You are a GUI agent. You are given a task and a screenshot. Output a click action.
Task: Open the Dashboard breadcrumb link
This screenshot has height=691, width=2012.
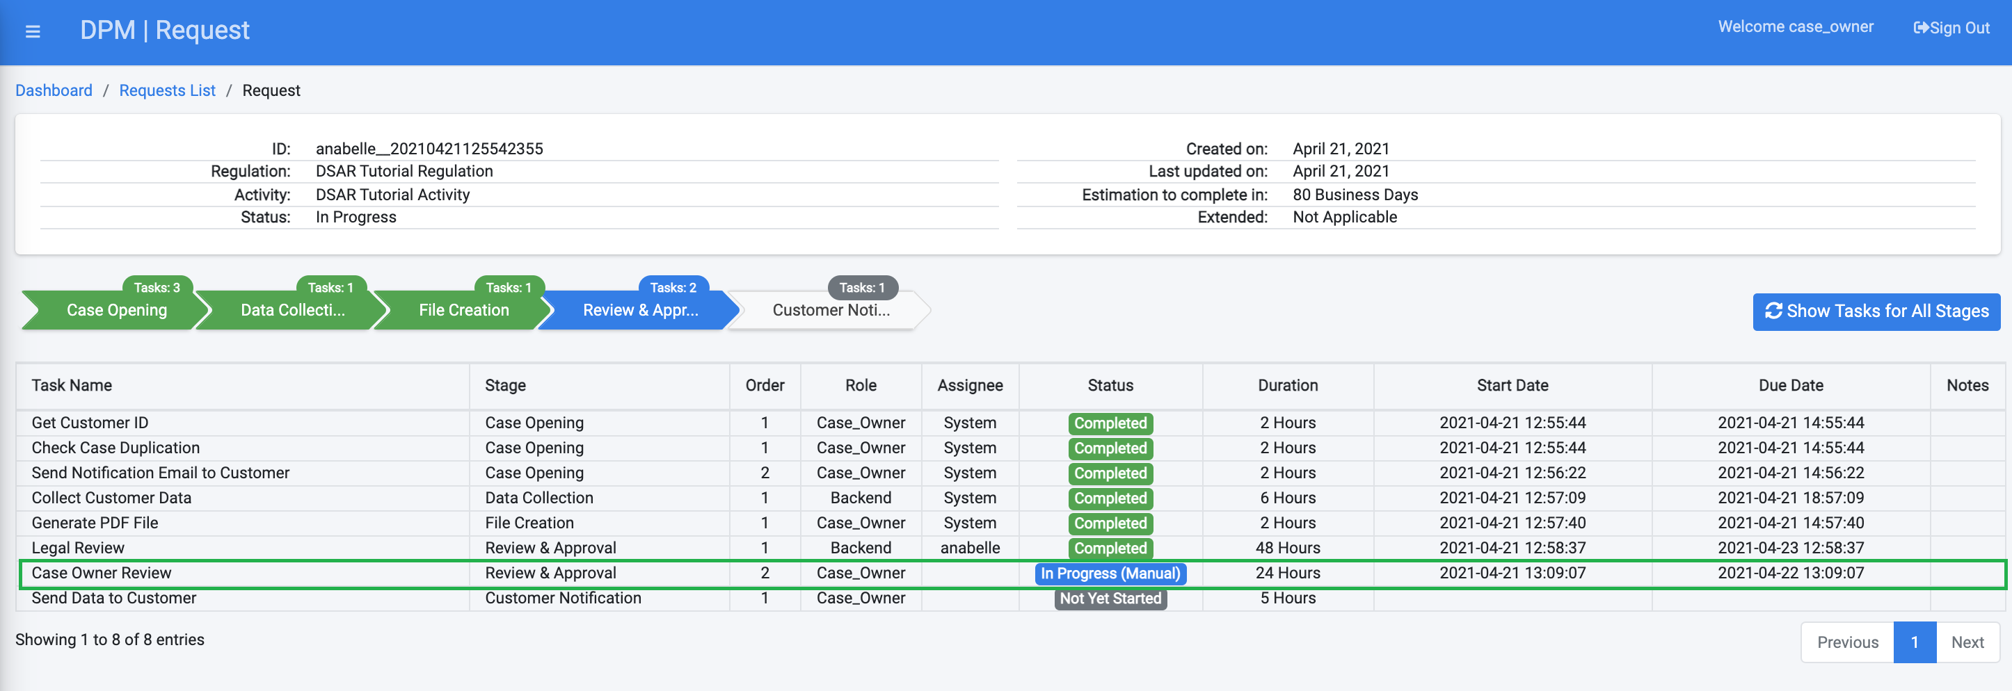point(53,90)
